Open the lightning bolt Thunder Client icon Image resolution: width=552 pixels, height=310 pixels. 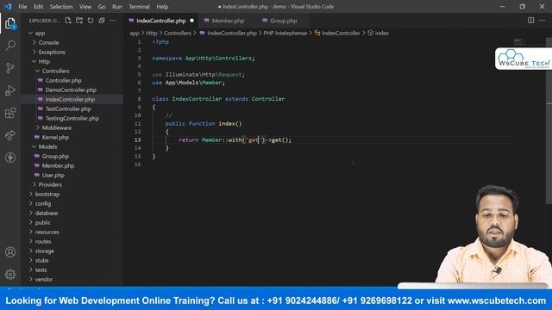point(10,158)
